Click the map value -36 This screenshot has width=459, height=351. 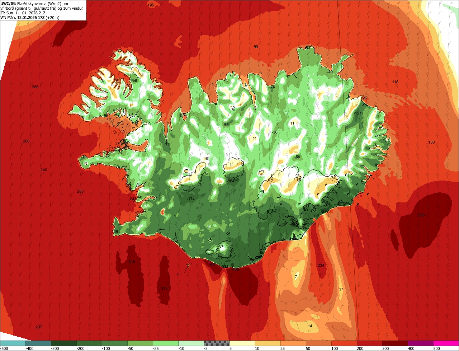275,132
